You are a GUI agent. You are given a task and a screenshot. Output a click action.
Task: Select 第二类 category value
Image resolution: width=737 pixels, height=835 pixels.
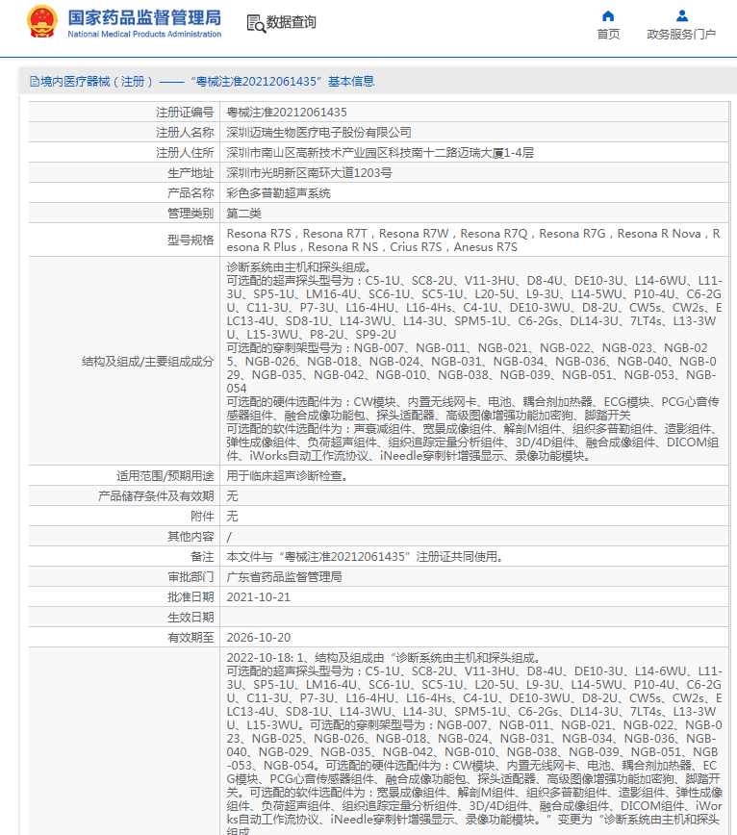[x=243, y=214]
